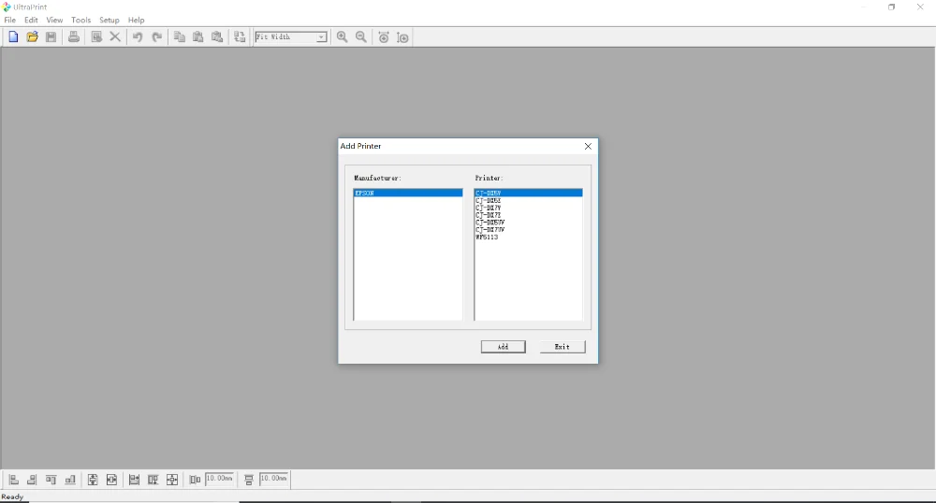Click the restore window button of UltraPrint

click(x=892, y=7)
